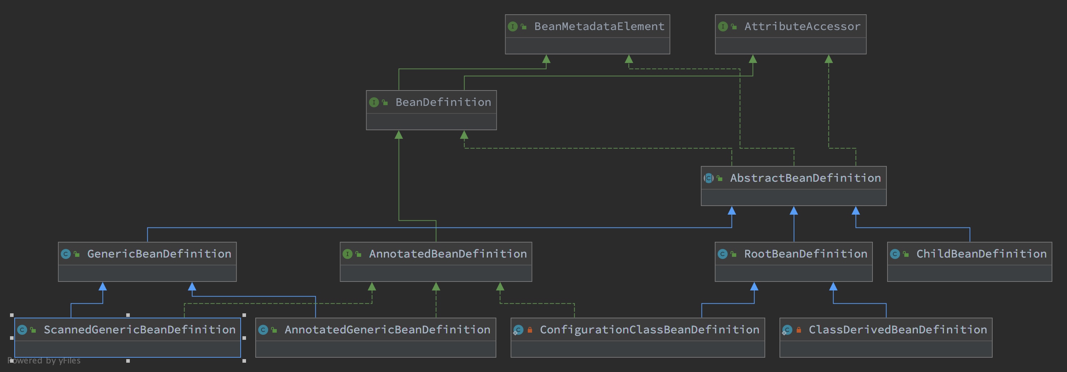Click the private lock icon of ClassDerivedBeanDefinition
Image resolution: width=1067 pixels, height=372 pixels.
pos(798,330)
